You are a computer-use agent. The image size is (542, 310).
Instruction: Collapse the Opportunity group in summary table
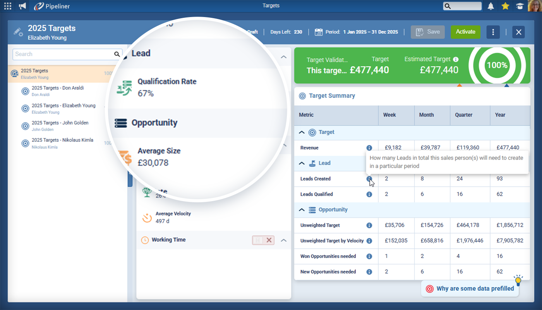(x=302, y=210)
